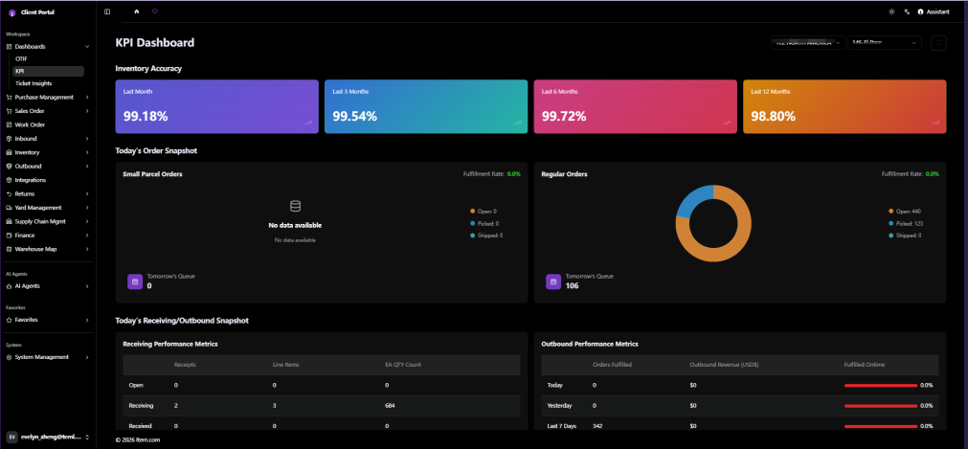Viewport: 968px width, 449px height.
Task: Click the Inventory sidebar icon
Action: pos(10,152)
